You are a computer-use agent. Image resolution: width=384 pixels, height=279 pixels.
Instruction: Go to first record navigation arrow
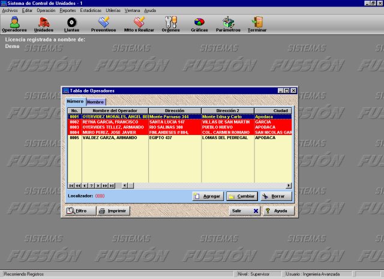click(71, 185)
